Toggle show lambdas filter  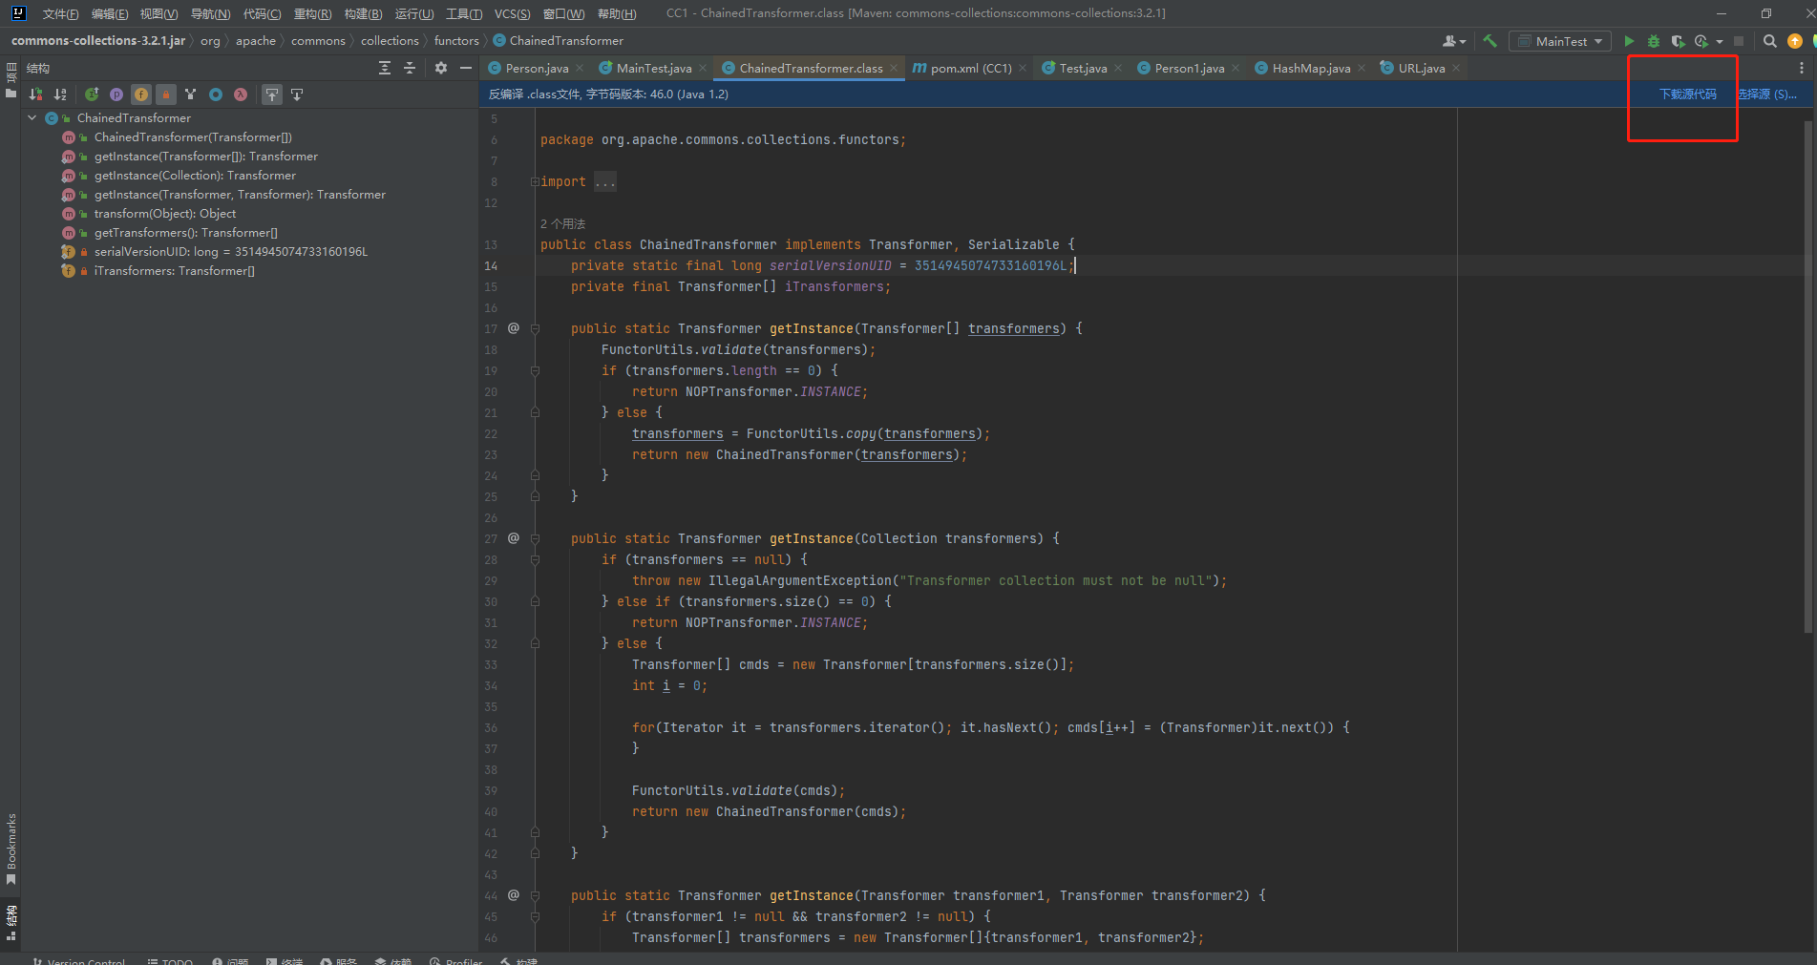tap(241, 94)
